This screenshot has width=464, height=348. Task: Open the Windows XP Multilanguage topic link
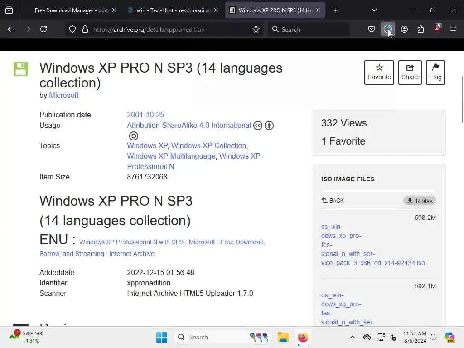pyautogui.click(x=171, y=156)
